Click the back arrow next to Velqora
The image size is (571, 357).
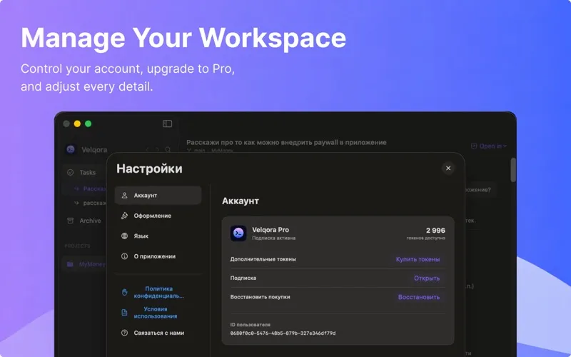(148, 150)
